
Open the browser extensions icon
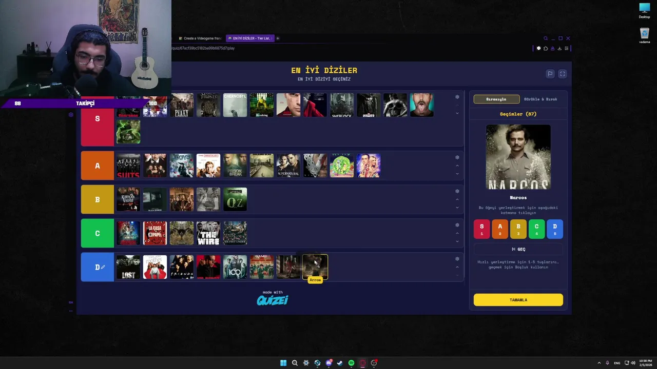point(546,48)
